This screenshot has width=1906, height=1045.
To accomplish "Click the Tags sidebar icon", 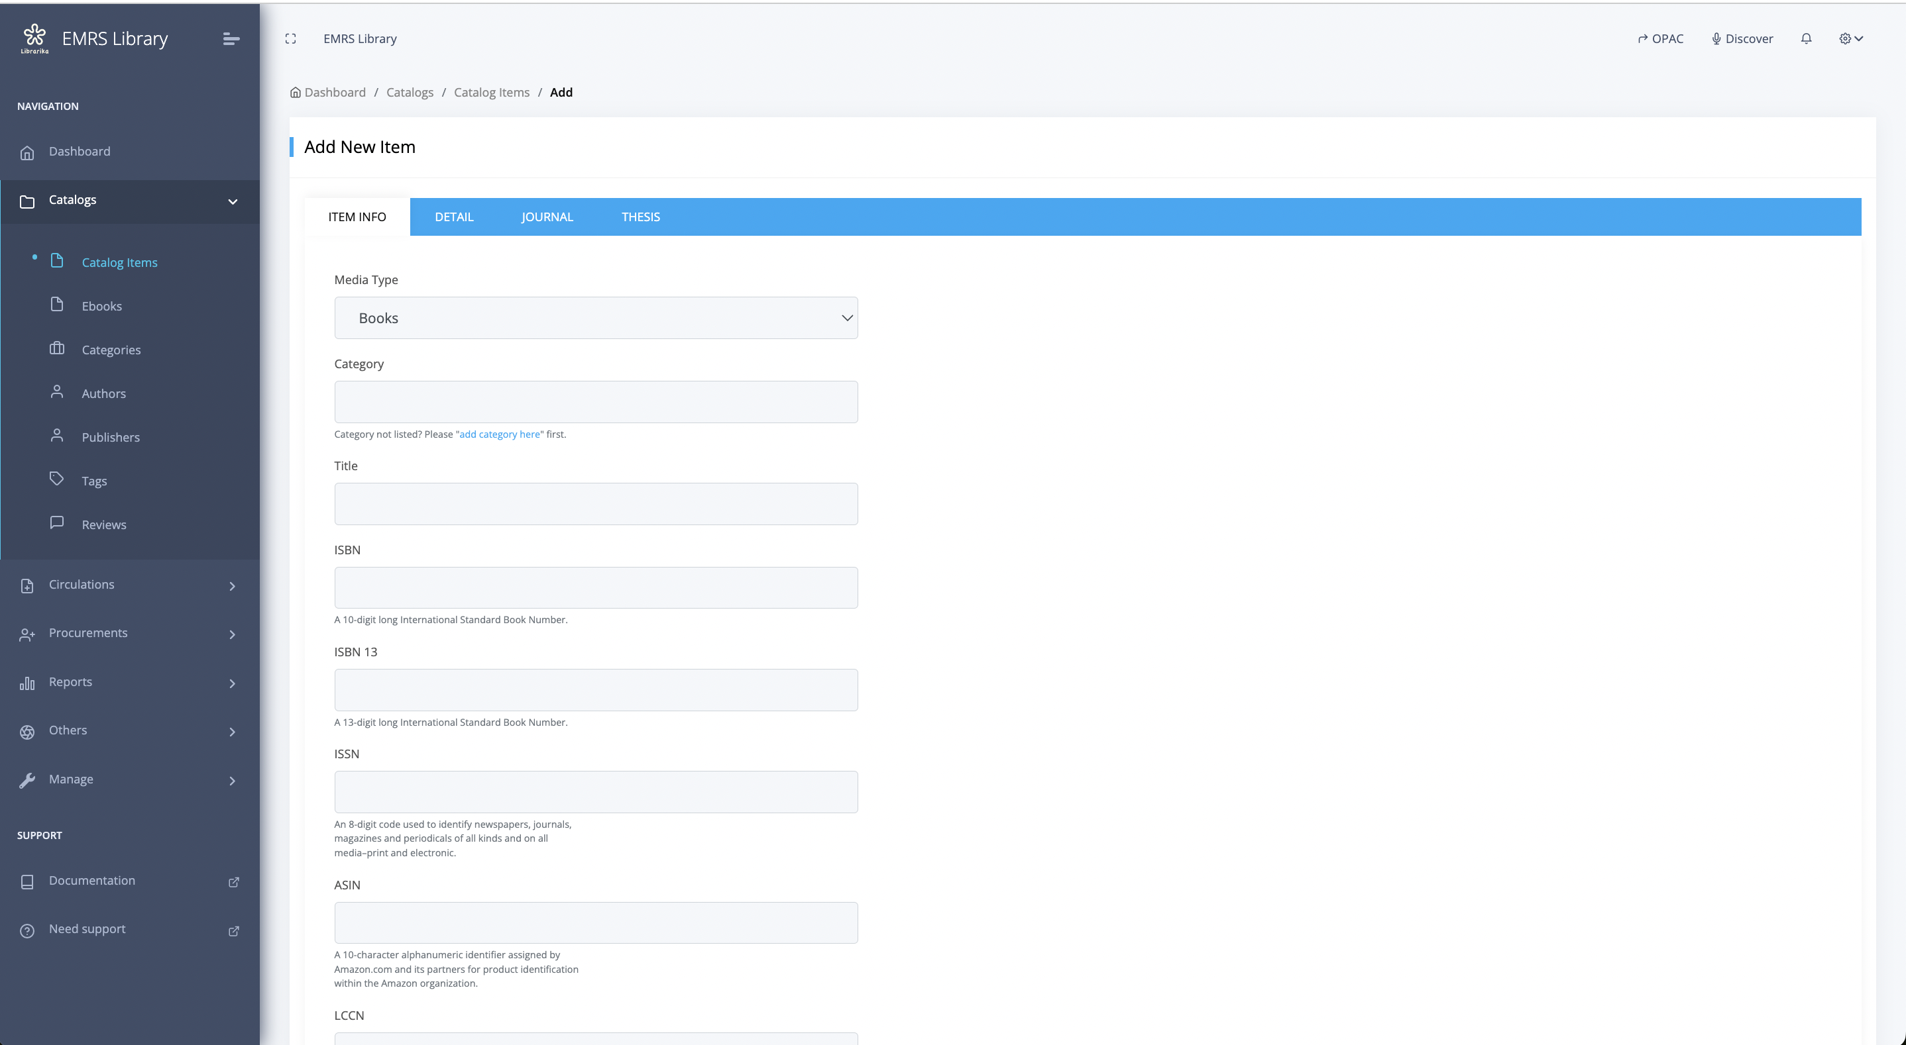I will pos(57,479).
